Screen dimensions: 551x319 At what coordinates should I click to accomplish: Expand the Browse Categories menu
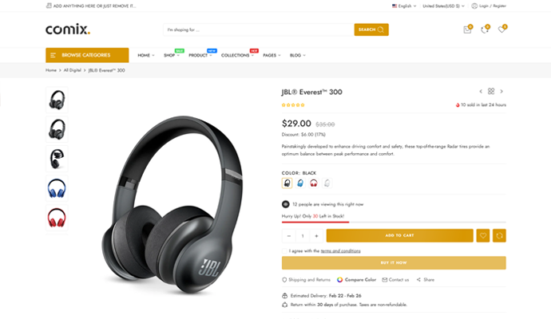click(x=87, y=55)
